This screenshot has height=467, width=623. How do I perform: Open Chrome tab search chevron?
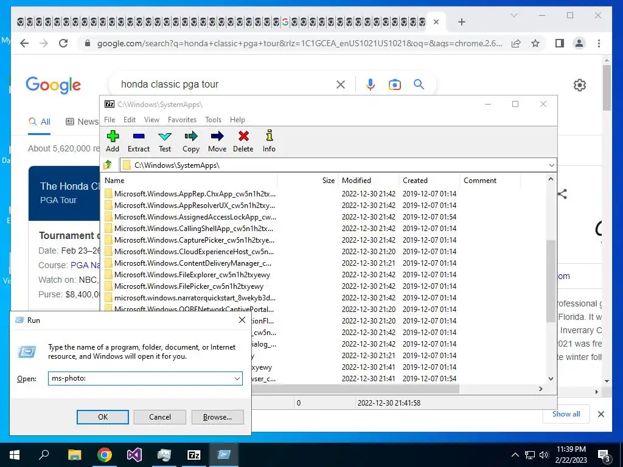click(x=513, y=15)
